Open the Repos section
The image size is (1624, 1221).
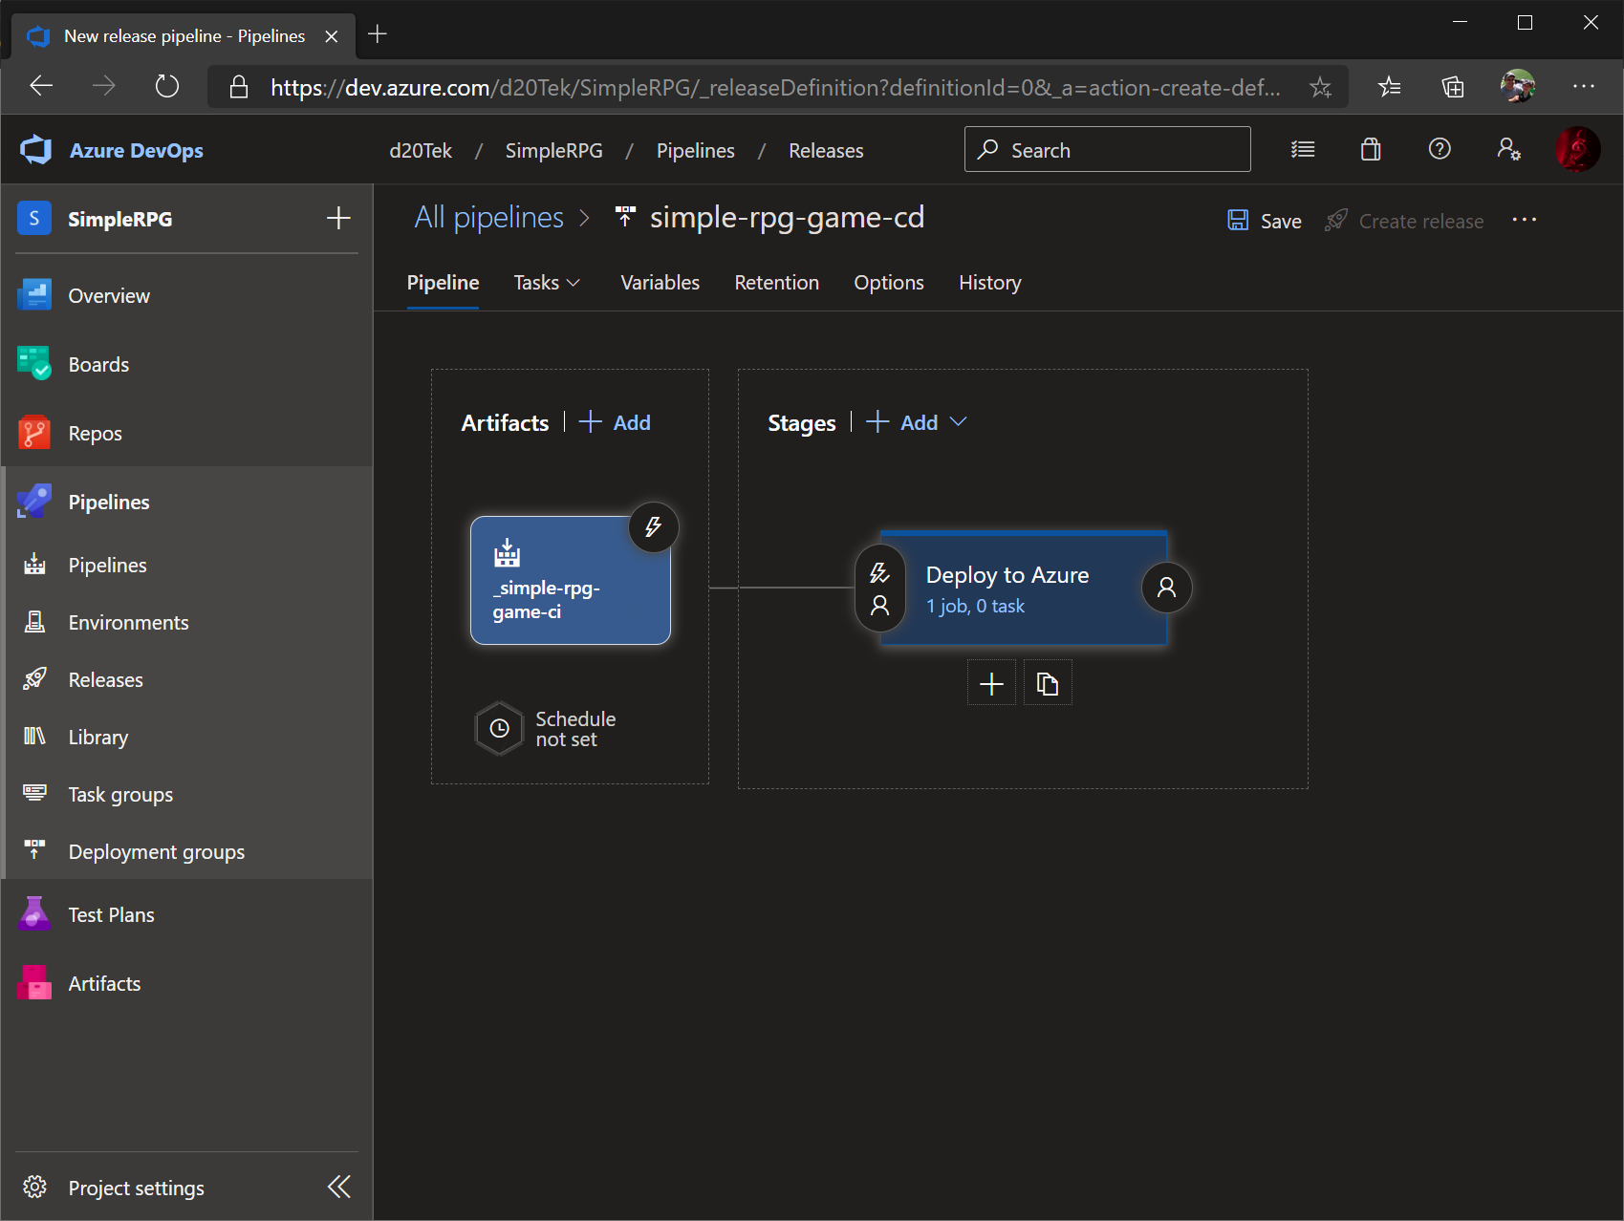[95, 433]
